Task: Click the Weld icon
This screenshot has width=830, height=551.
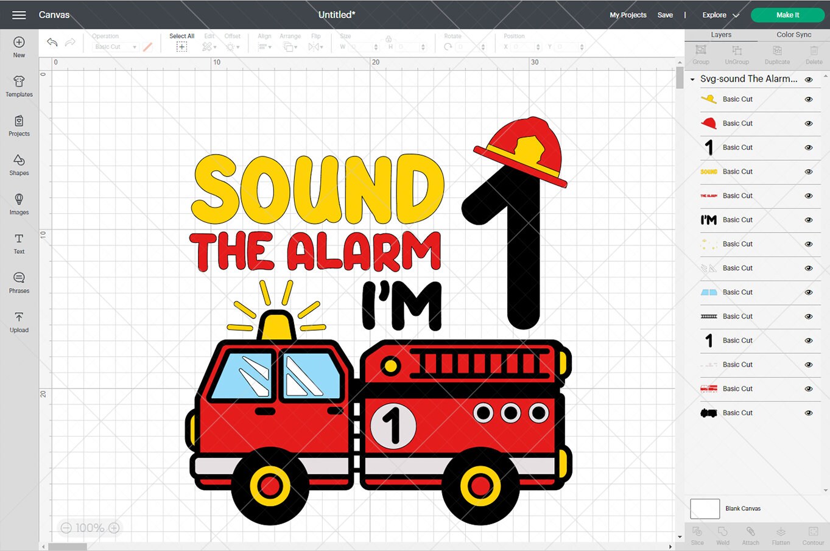Action: [723, 535]
